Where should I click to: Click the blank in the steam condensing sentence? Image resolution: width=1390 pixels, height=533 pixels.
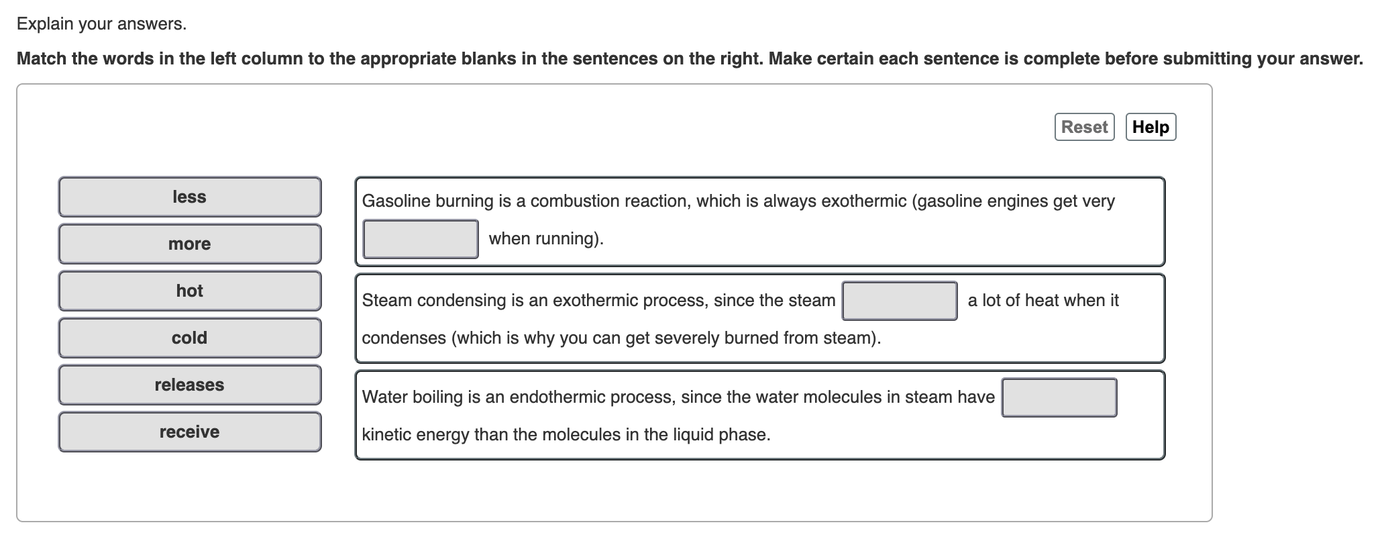(900, 301)
